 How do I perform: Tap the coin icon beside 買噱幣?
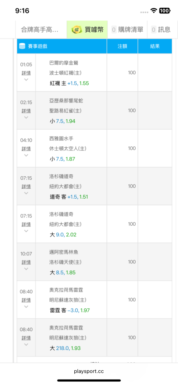pos(77,30)
